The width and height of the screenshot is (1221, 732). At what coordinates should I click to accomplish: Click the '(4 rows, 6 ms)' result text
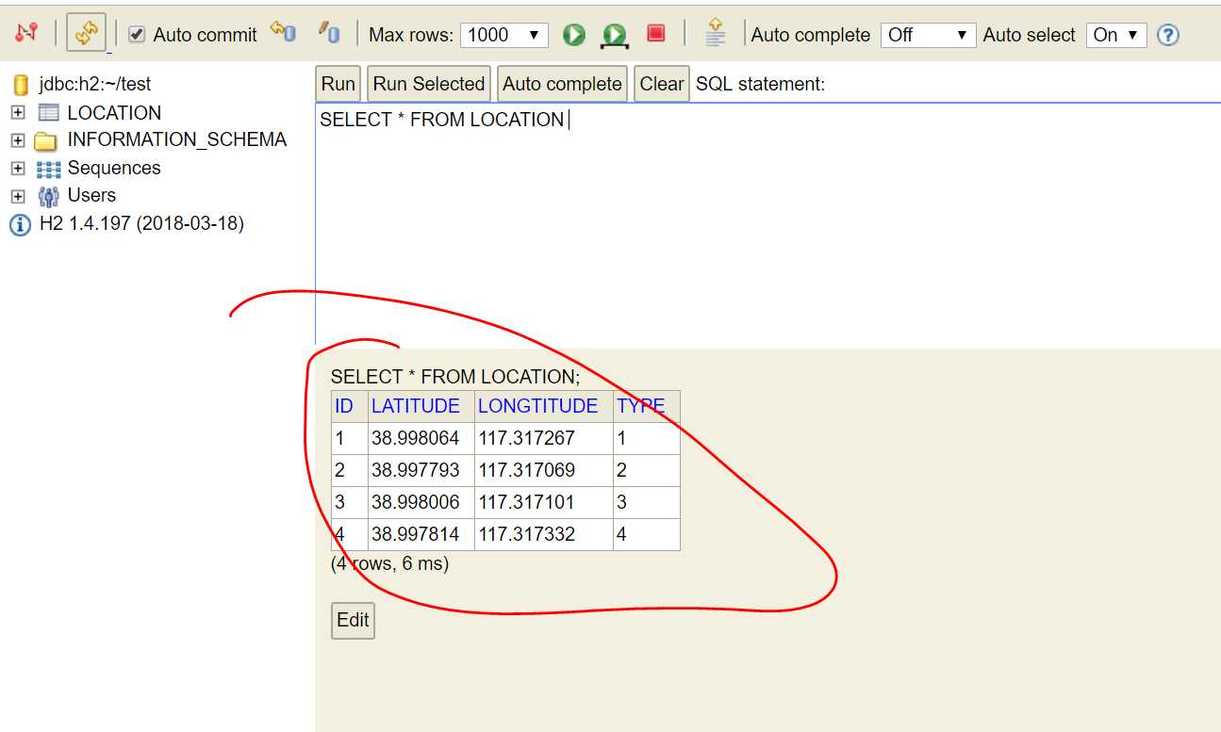tap(389, 563)
